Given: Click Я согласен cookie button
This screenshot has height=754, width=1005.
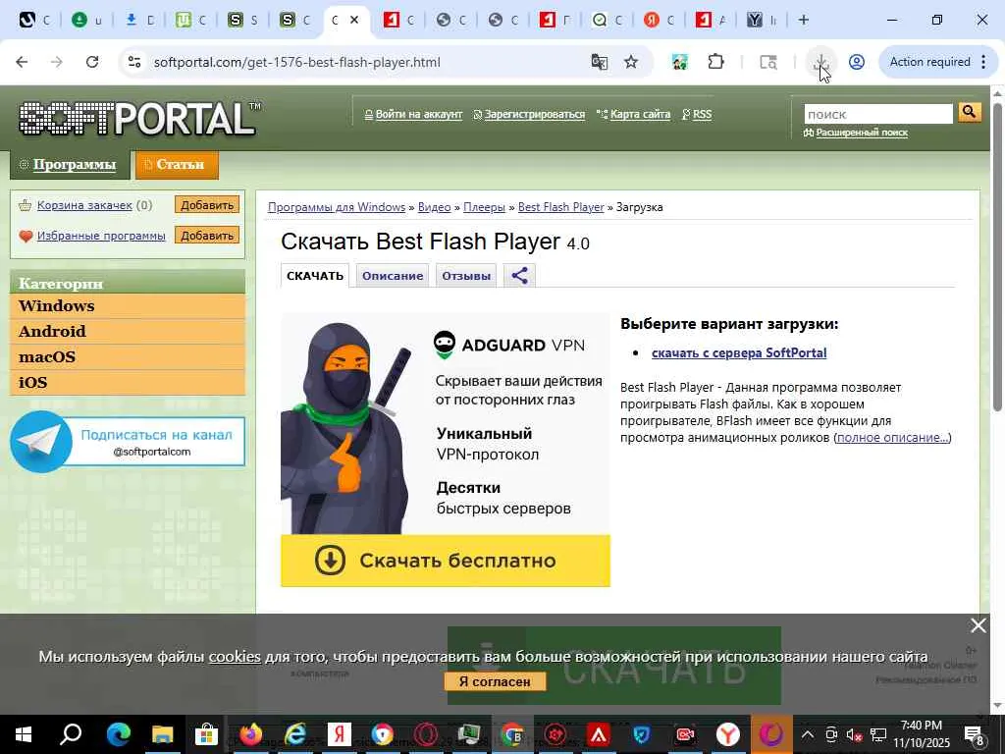Looking at the screenshot, I should (495, 681).
